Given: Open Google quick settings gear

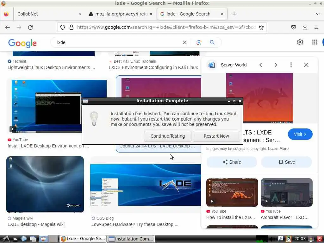Looking at the screenshot, I should (x=300, y=42).
